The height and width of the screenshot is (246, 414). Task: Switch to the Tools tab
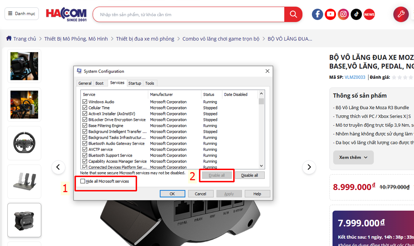(150, 83)
